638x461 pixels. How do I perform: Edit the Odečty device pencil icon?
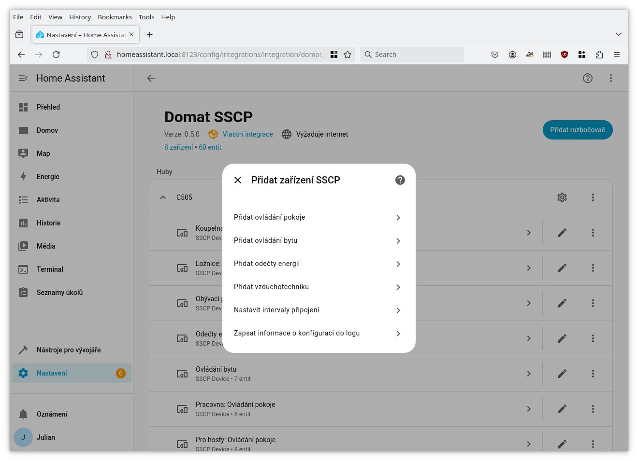point(562,338)
